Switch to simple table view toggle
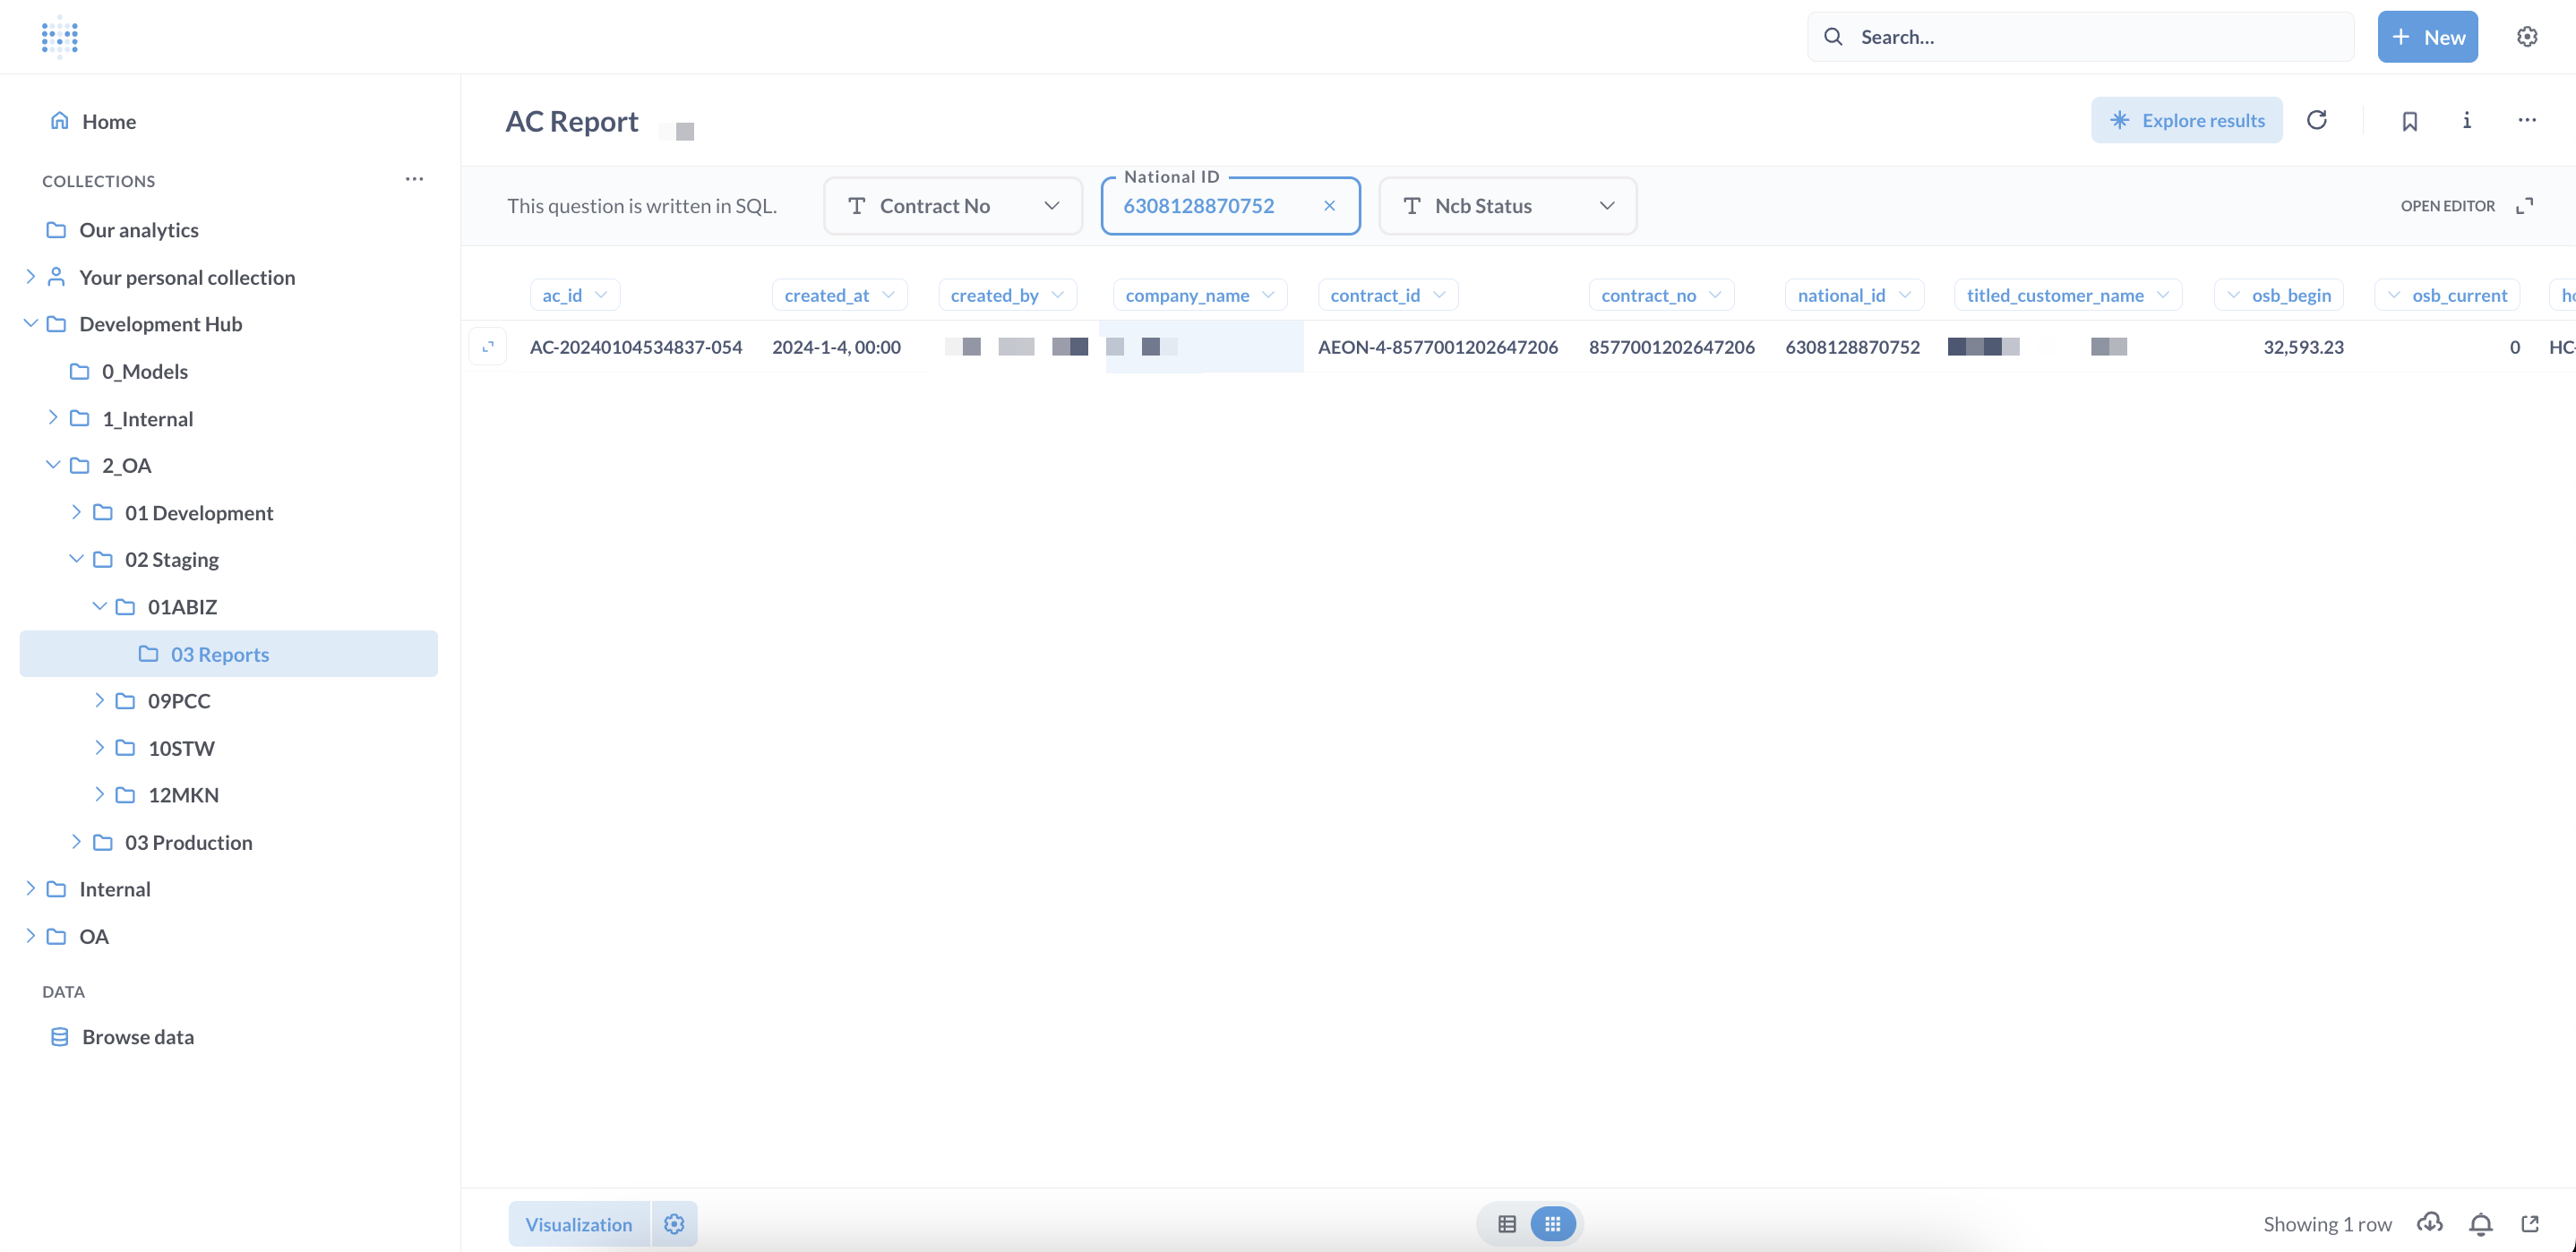Screen dimensions: 2576x1252 coord(1506,1224)
